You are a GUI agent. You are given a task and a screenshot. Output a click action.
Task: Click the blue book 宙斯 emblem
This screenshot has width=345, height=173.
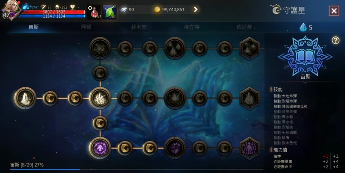[x=305, y=56]
